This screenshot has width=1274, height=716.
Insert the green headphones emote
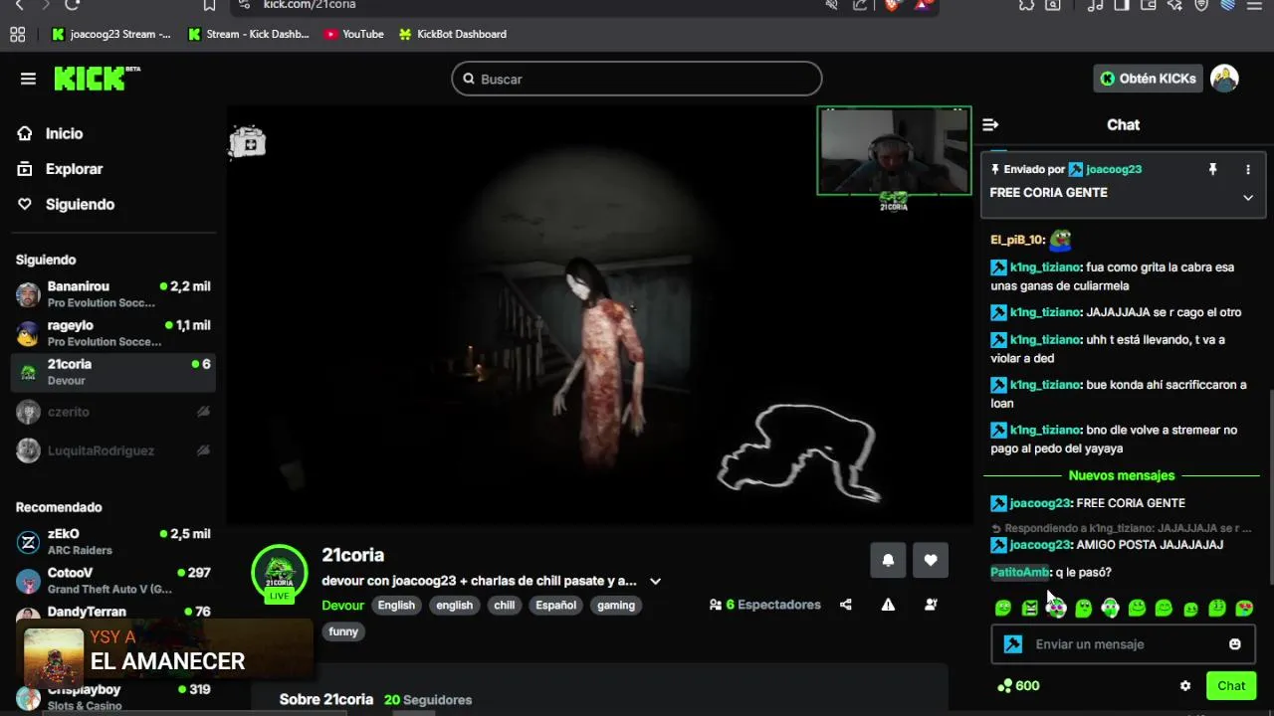(1110, 608)
